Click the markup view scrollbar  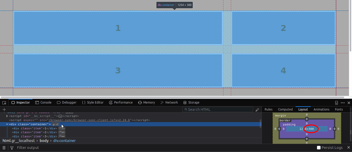[261, 123]
